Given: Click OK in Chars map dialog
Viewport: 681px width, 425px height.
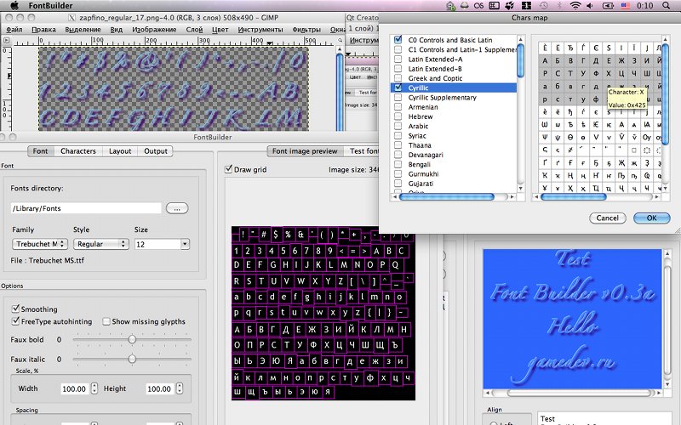Looking at the screenshot, I should (651, 218).
